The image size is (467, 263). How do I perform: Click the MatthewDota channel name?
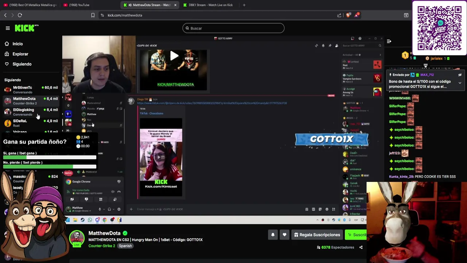tap(104, 233)
